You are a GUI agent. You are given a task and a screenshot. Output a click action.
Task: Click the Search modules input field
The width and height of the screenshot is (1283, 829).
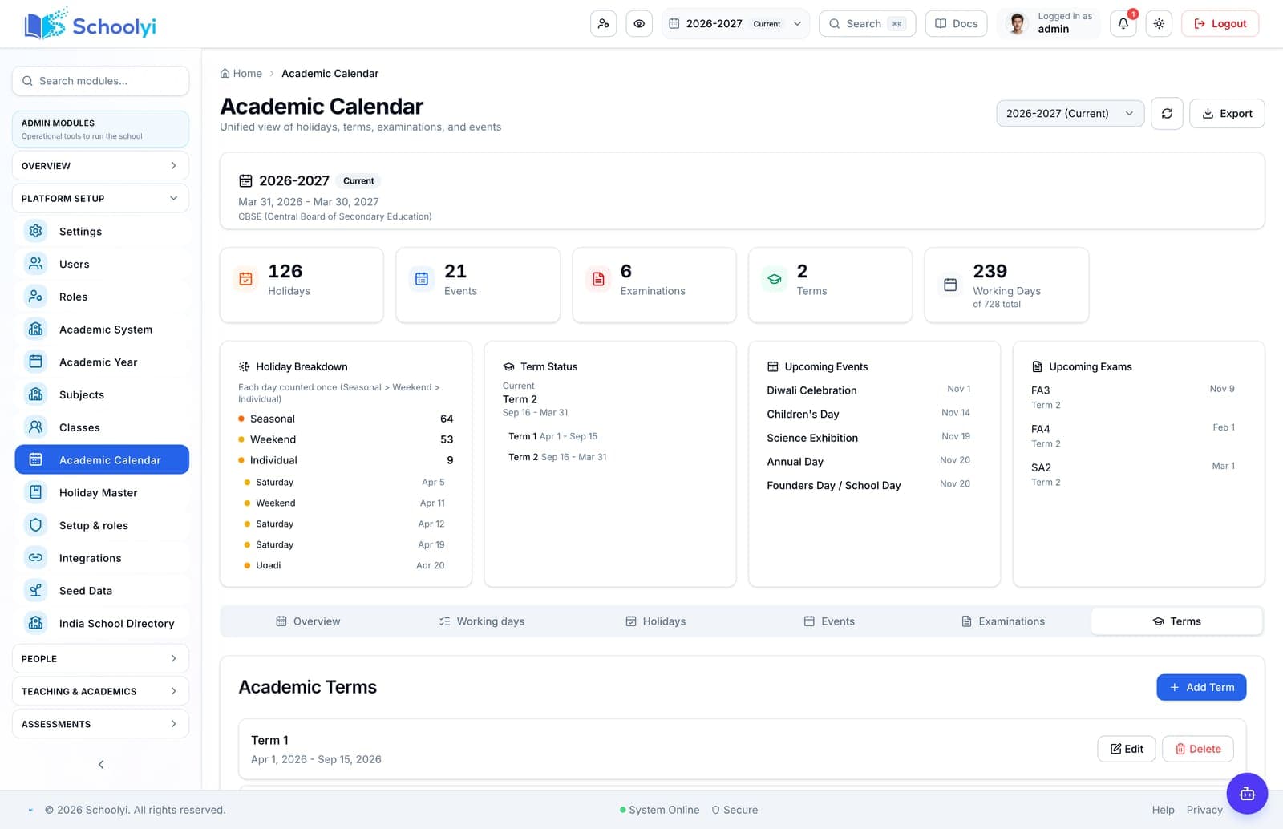pyautogui.click(x=100, y=81)
